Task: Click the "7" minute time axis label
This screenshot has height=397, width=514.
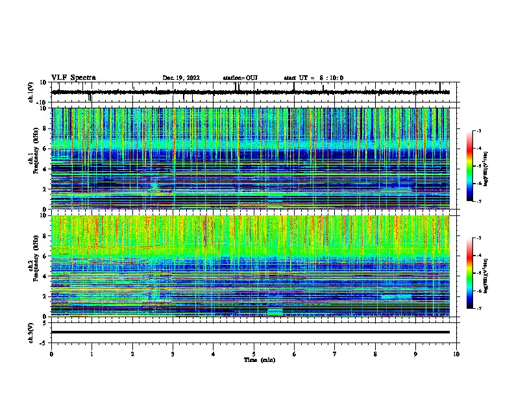Action: coord(335,354)
